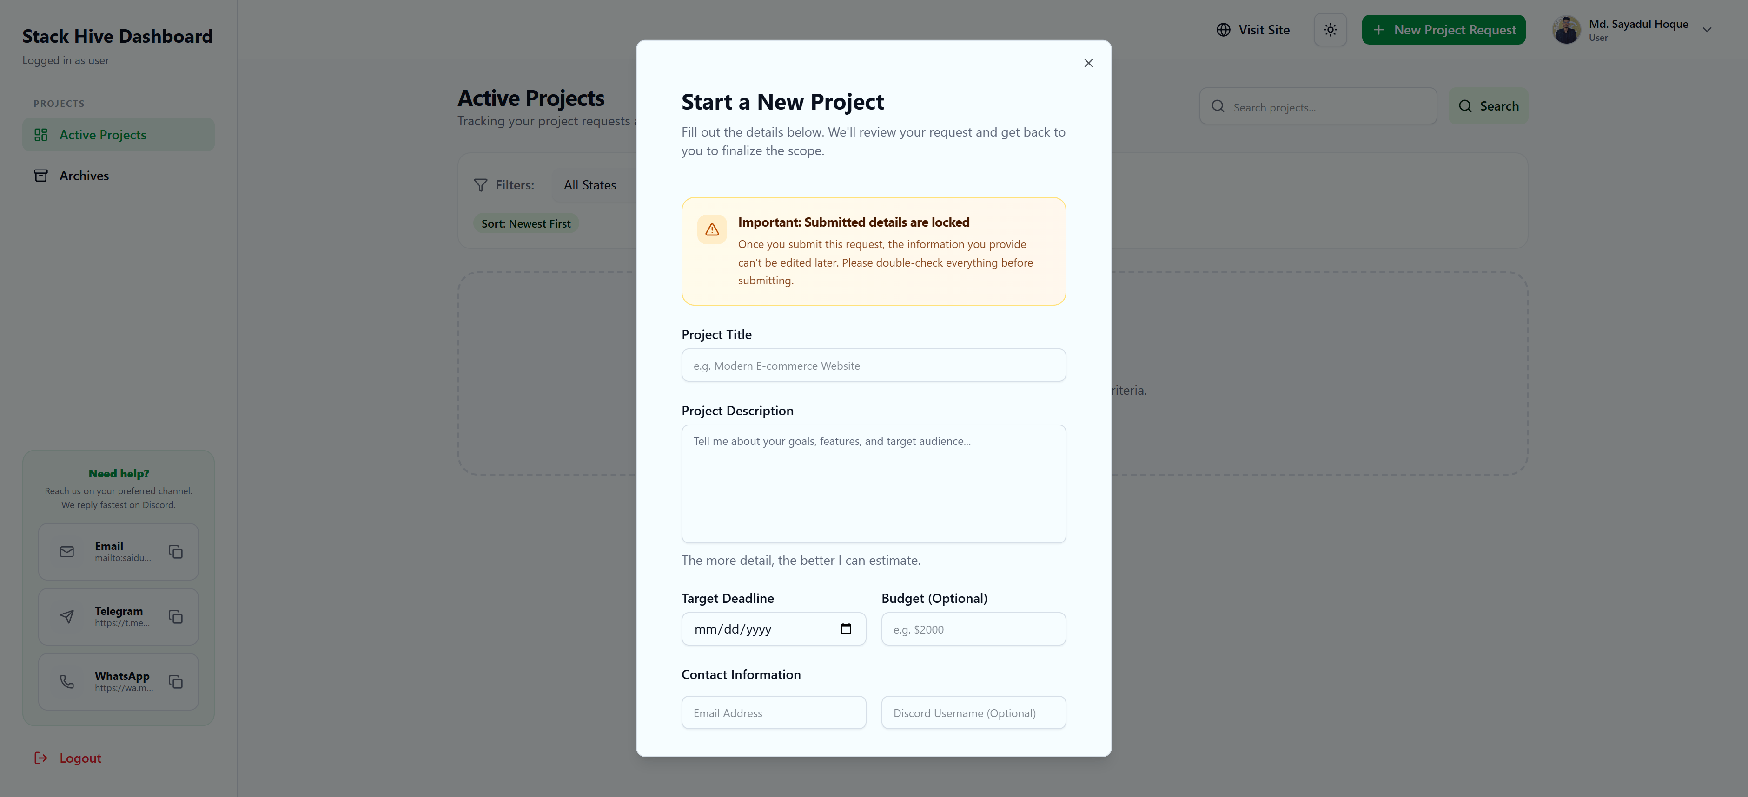The height and width of the screenshot is (797, 1748).
Task: Click the globe icon beside Visit Site
Action: click(x=1224, y=30)
